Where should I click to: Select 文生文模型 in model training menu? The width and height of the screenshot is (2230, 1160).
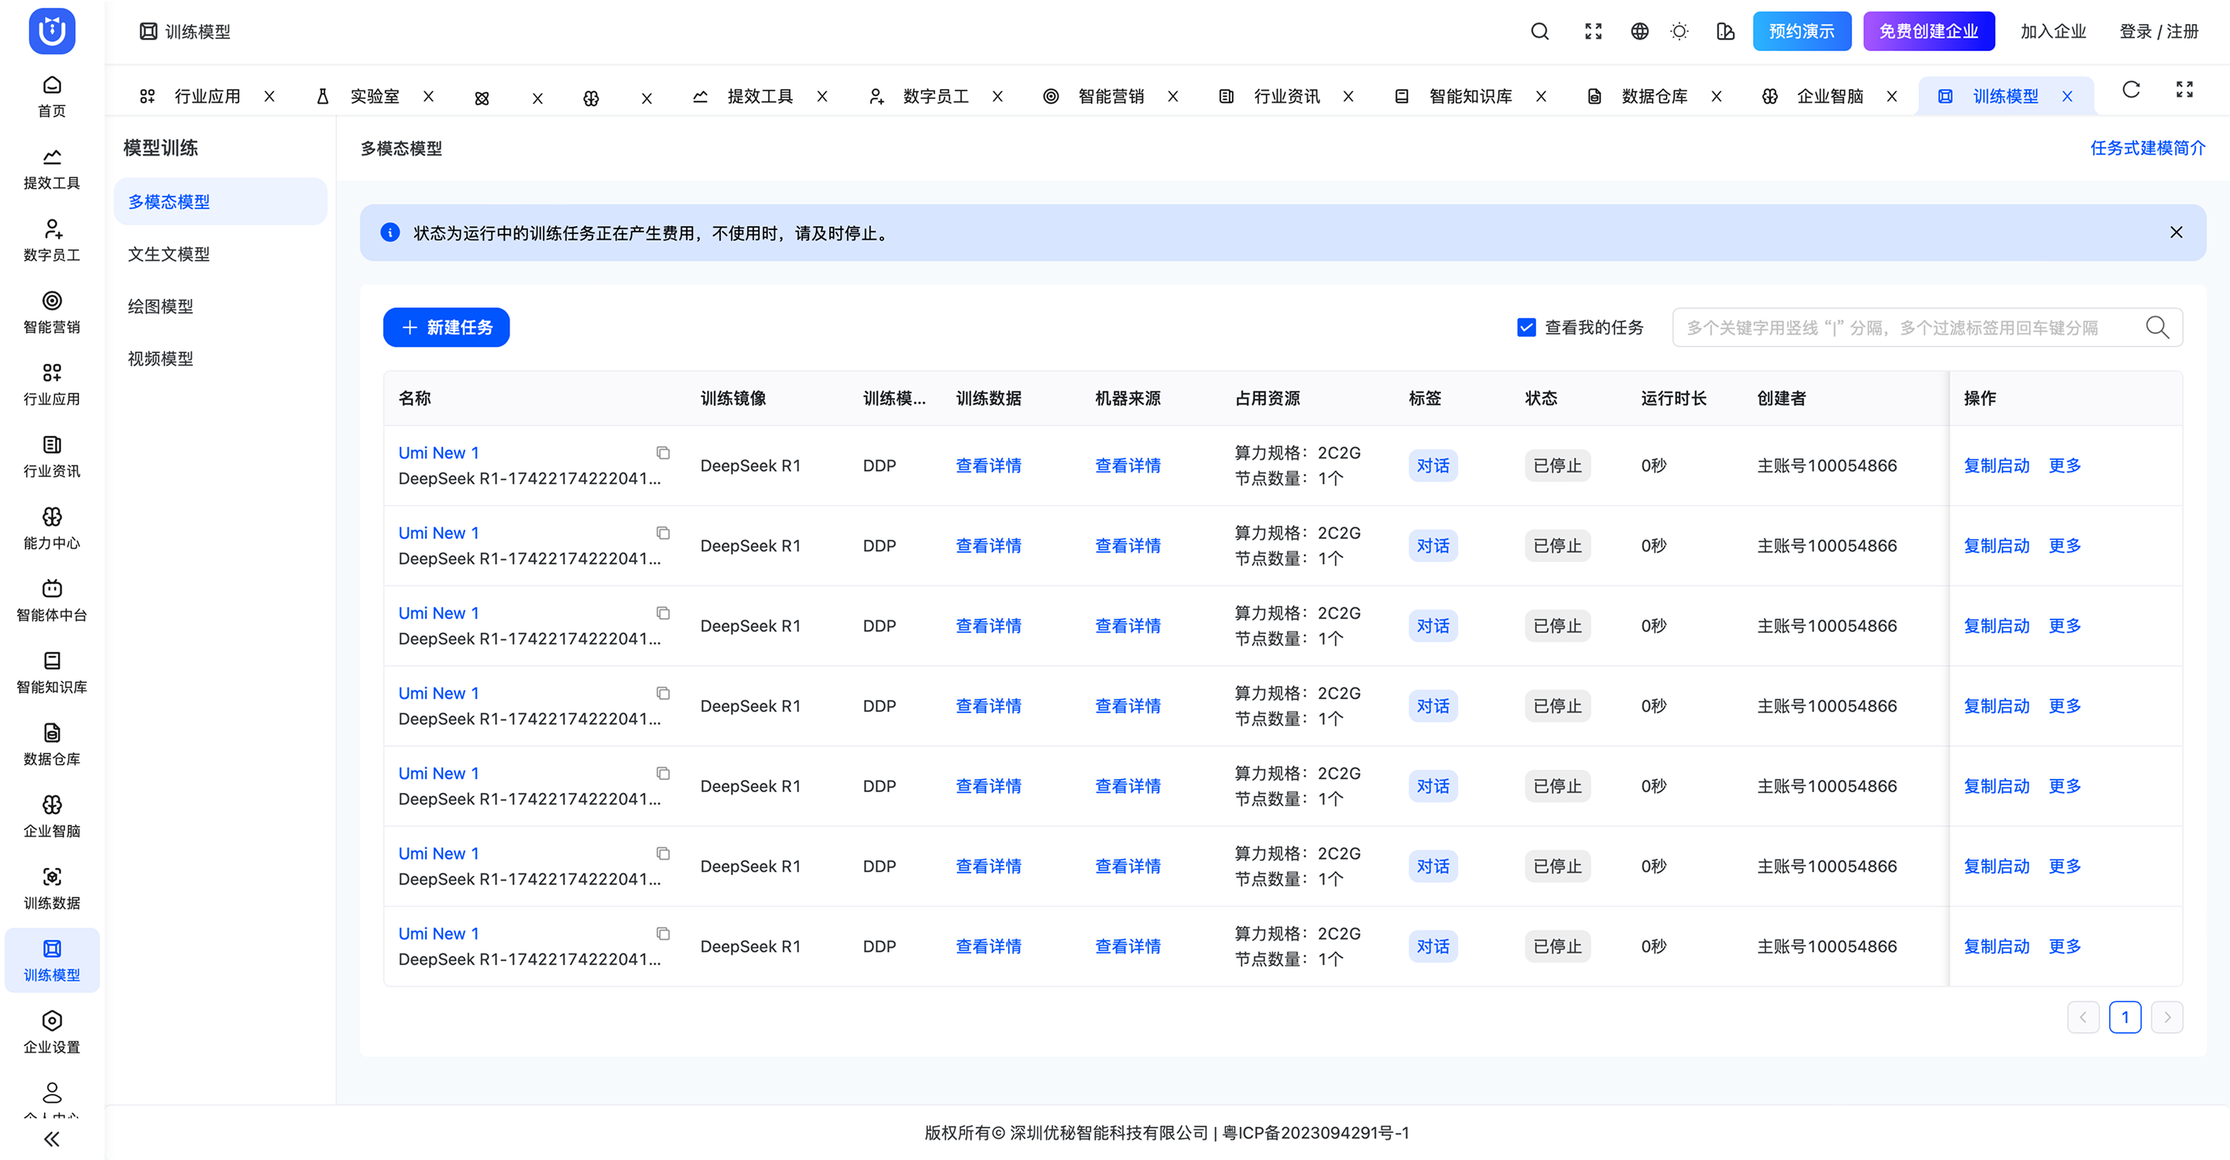tap(169, 254)
